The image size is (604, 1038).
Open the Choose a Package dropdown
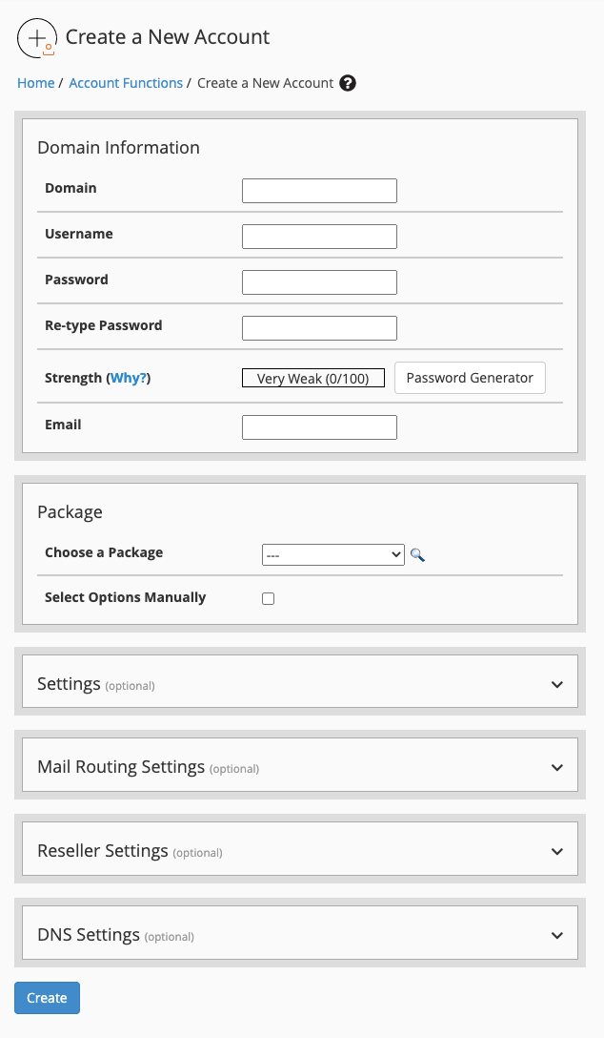pos(333,554)
